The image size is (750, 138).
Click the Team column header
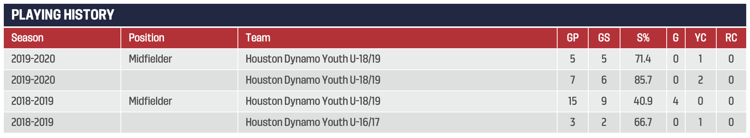[x=397, y=38]
